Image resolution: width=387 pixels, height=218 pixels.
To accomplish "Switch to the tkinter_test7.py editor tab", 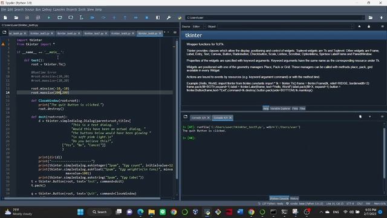I will [94, 33].
